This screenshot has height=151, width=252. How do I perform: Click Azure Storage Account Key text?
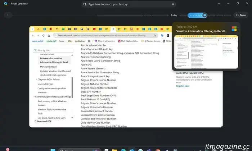(x=95, y=76)
